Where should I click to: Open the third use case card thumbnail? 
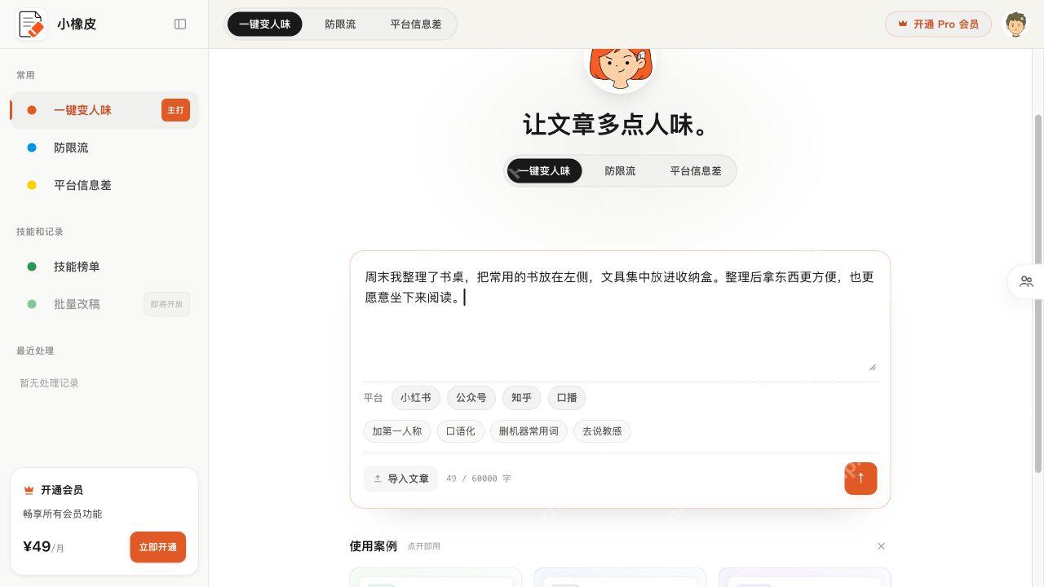coord(804,578)
